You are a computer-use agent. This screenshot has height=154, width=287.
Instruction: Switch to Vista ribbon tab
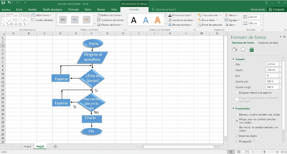[x=114, y=10]
